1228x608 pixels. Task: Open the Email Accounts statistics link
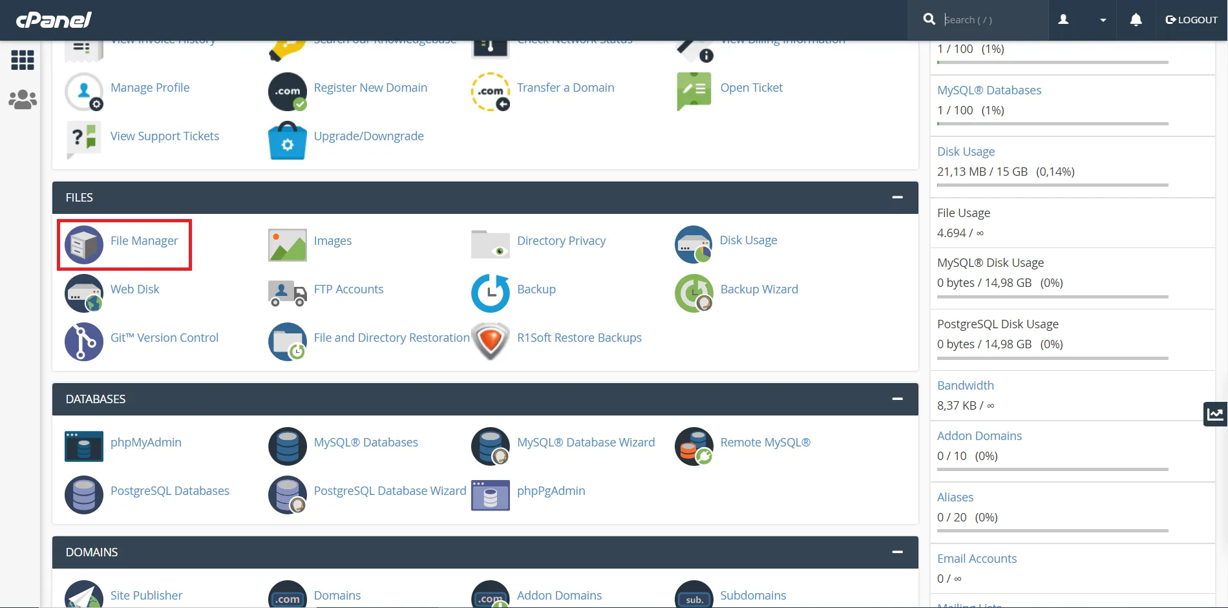pos(977,558)
